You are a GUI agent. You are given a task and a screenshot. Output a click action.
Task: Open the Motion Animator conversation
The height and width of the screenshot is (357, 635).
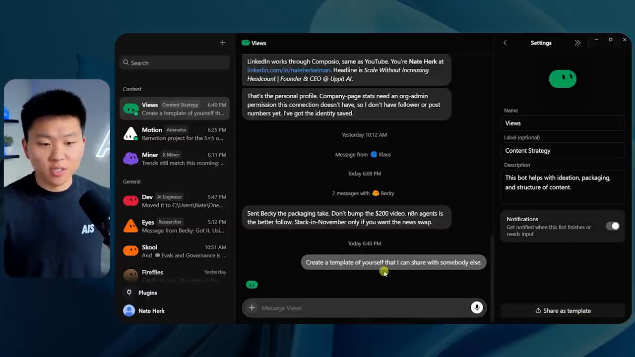click(x=175, y=134)
